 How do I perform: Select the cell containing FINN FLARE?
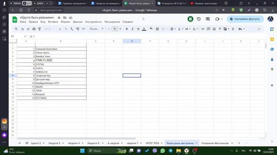61,60
